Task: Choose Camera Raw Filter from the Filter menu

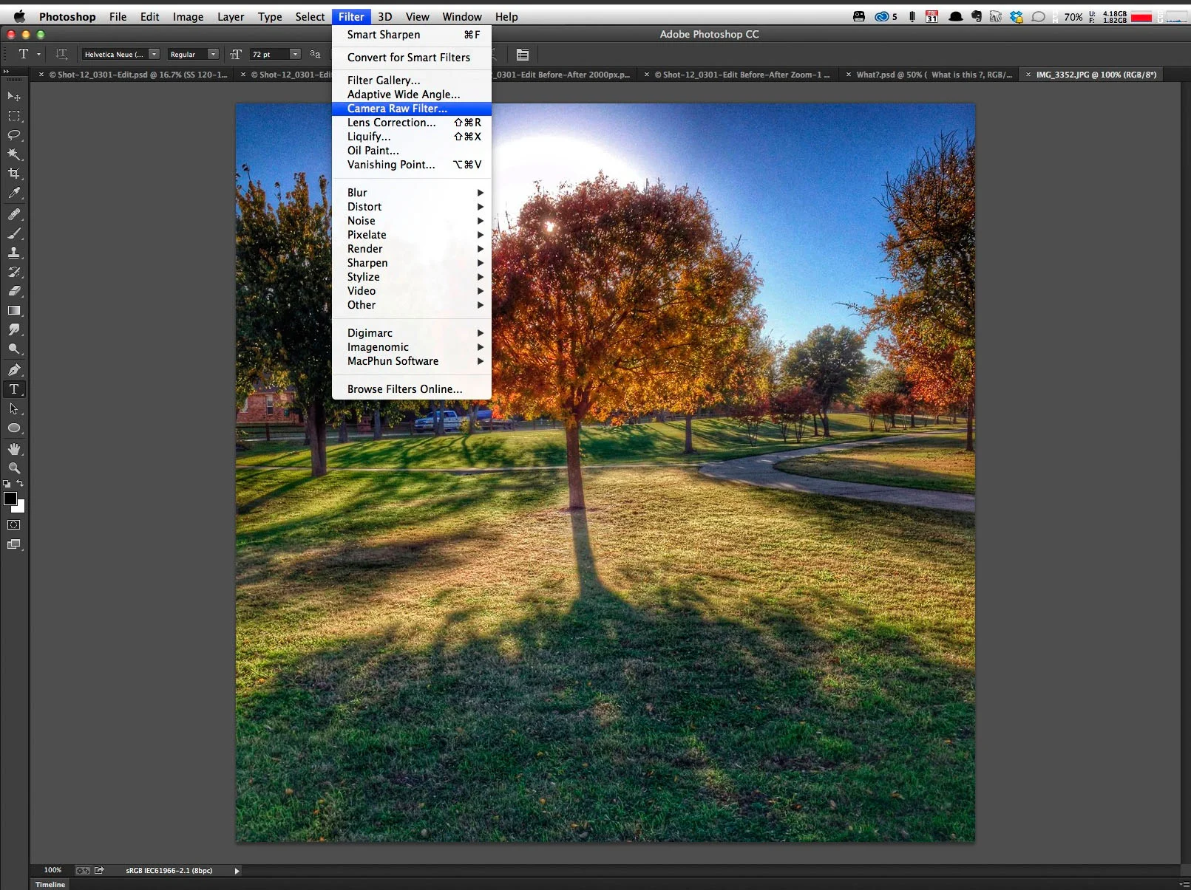Action: pos(397,109)
